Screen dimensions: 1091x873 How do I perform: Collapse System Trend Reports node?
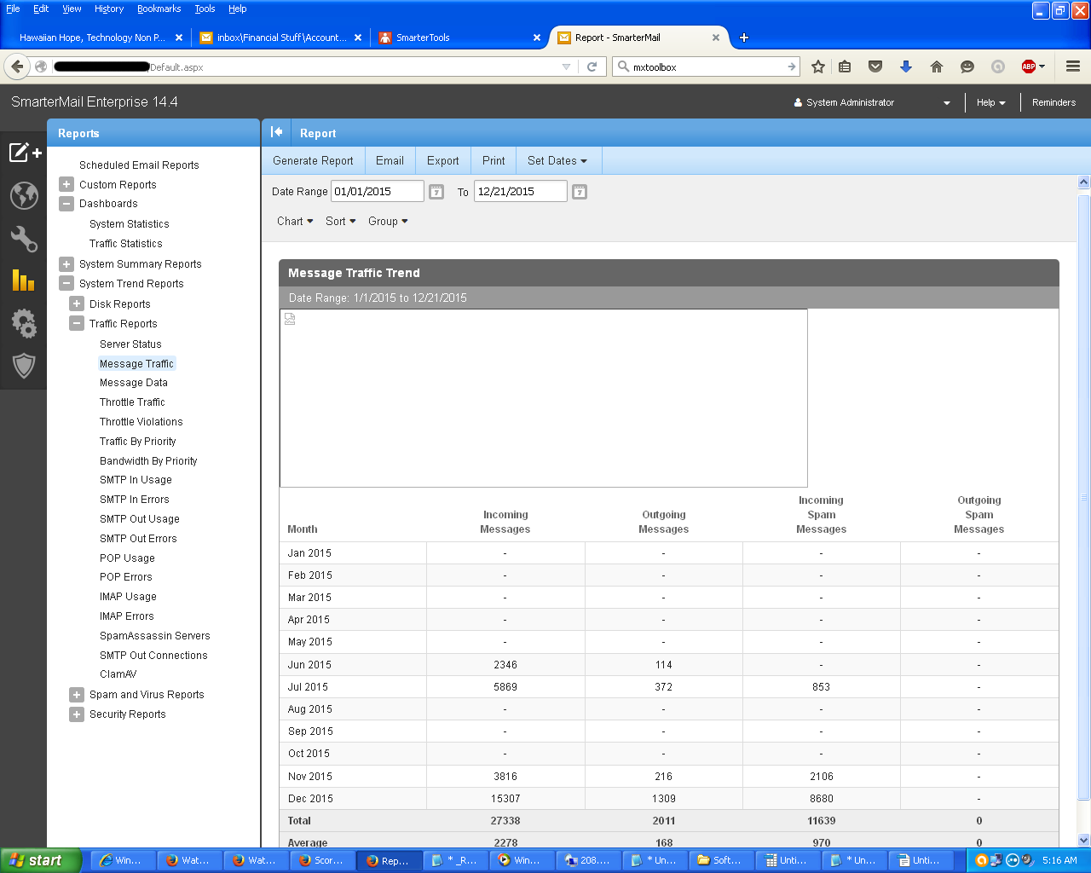66,284
